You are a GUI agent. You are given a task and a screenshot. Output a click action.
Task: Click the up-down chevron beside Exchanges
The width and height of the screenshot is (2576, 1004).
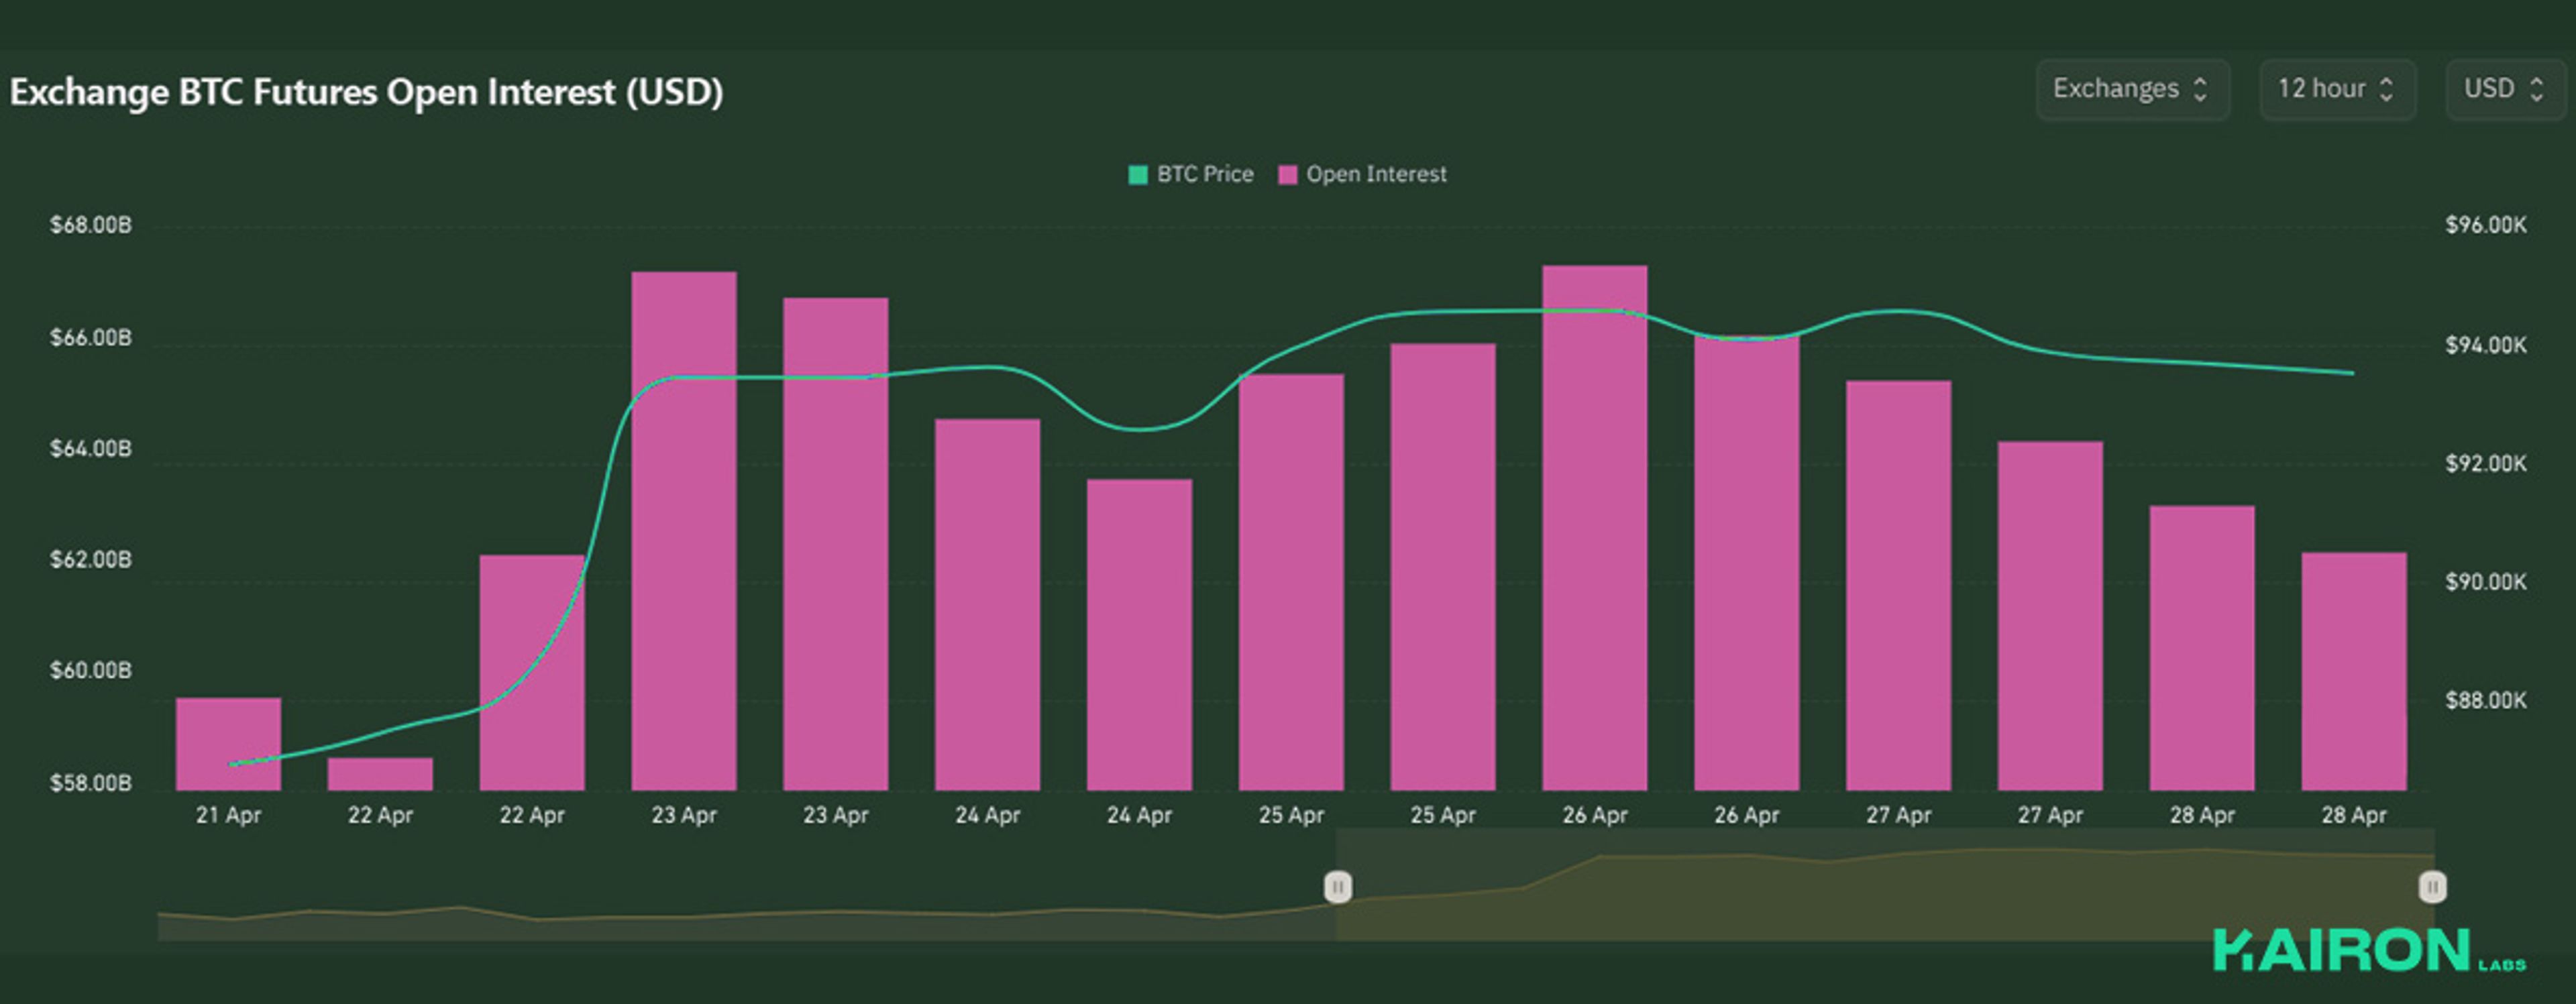coord(2200,90)
